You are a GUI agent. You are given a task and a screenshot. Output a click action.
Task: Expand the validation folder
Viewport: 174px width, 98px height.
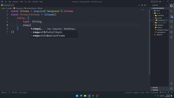[x=159, y=25]
